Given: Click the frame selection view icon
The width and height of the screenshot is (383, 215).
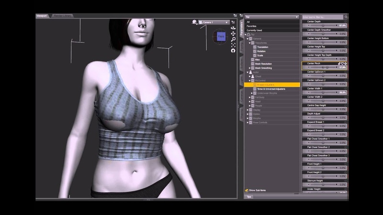Looking at the screenshot, I should click(x=233, y=45).
